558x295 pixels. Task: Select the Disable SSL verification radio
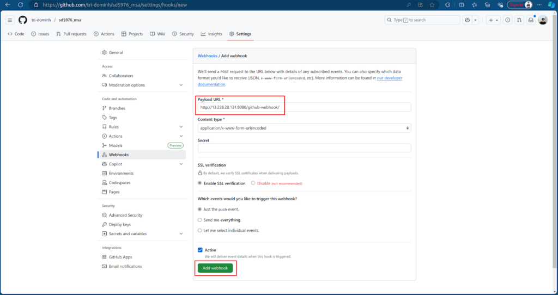pos(253,183)
